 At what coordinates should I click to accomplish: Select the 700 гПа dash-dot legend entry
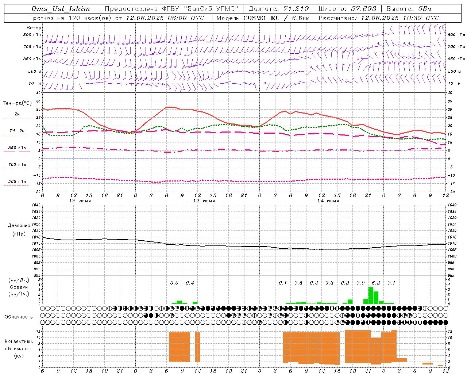pyautogui.click(x=17, y=165)
